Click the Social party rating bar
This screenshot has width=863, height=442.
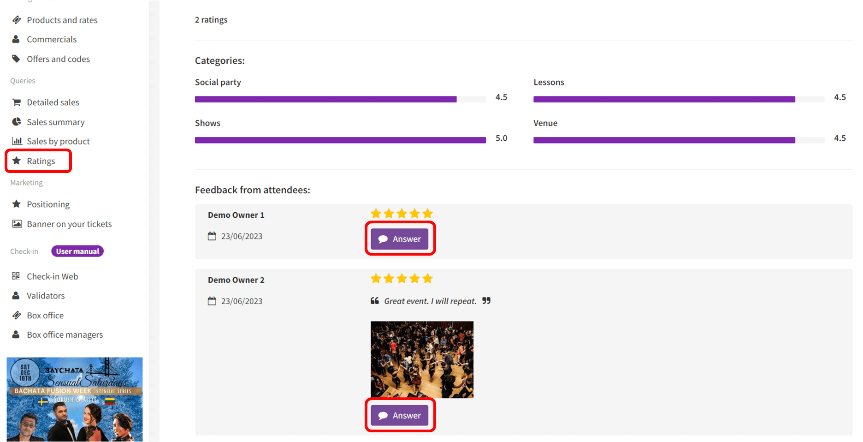[340, 99]
